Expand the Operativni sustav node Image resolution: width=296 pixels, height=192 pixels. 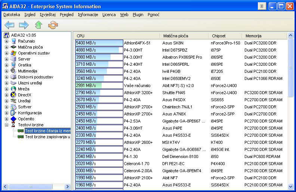6,53
